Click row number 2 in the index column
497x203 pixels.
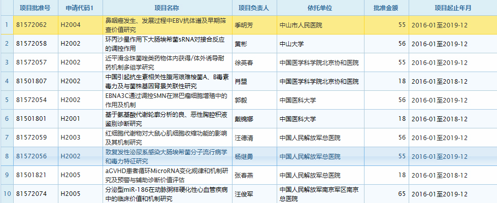(7, 44)
